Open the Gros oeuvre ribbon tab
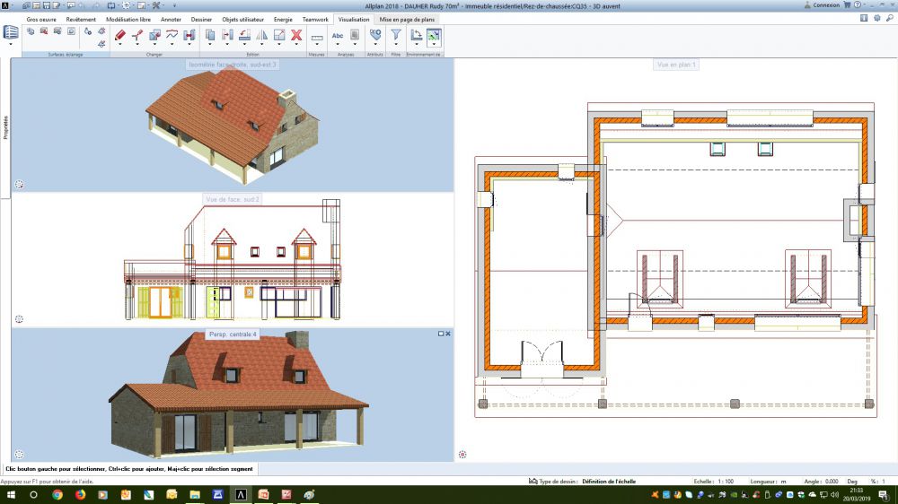Image resolution: width=898 pixels, height=504 pixels. (42, 18)
